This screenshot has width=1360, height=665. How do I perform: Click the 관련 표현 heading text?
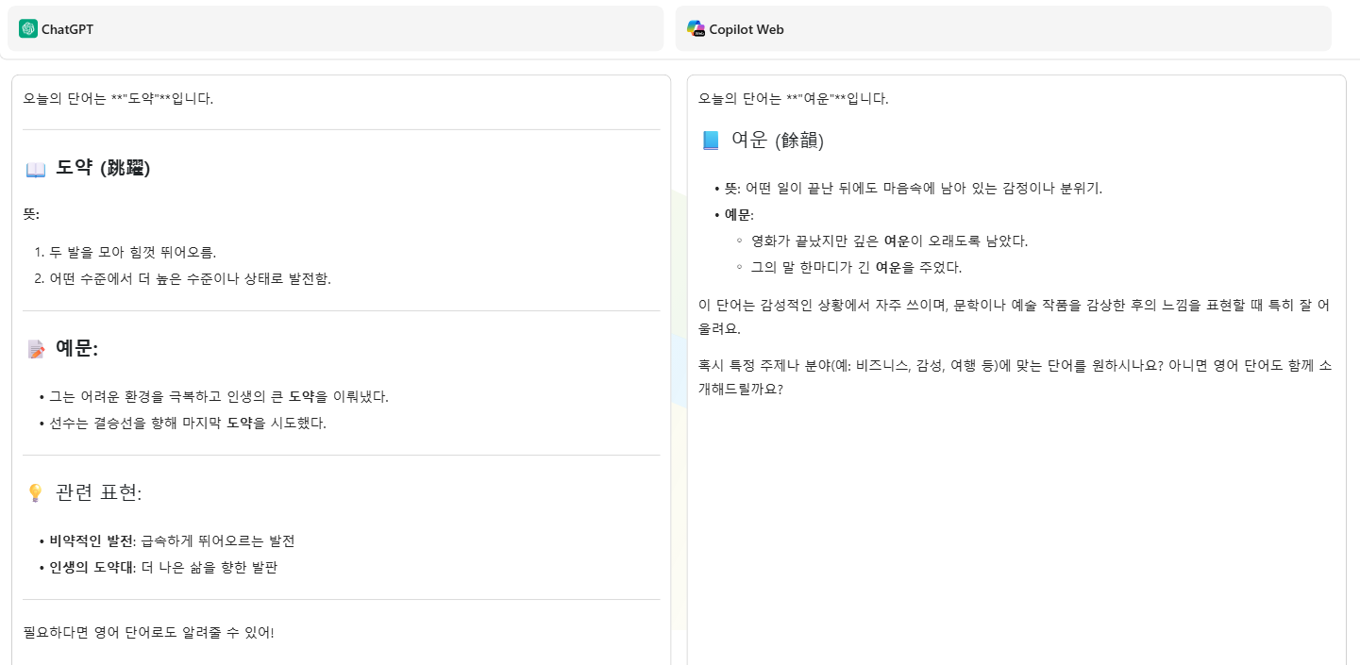(x=99, y=492)
